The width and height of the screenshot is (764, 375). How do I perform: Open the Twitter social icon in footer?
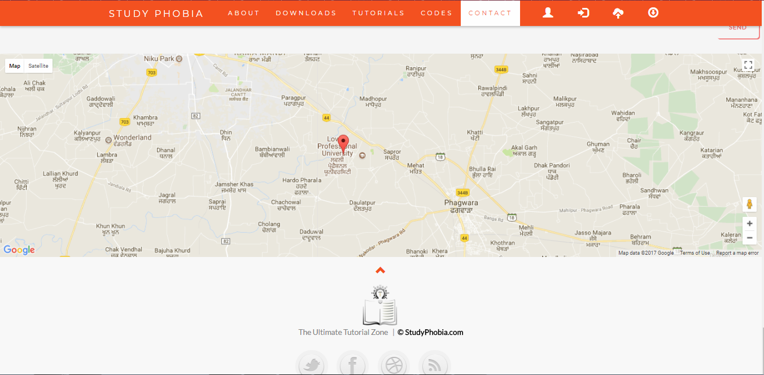(311, 365)
